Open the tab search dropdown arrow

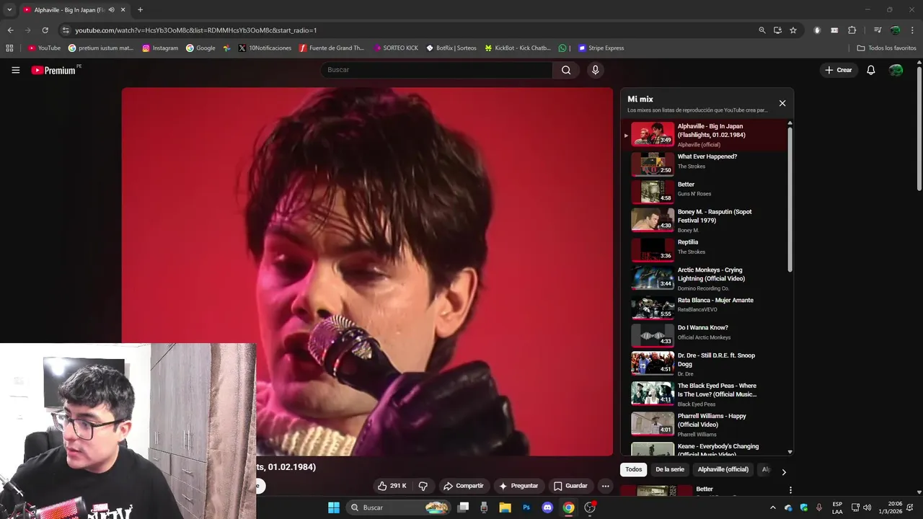(9, 10)
